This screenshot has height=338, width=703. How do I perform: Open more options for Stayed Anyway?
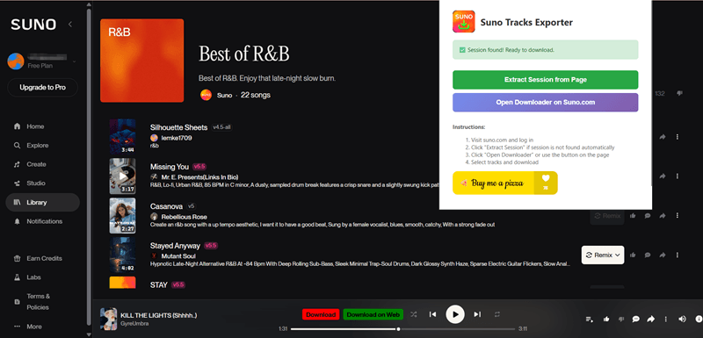[x=677, y=255]
